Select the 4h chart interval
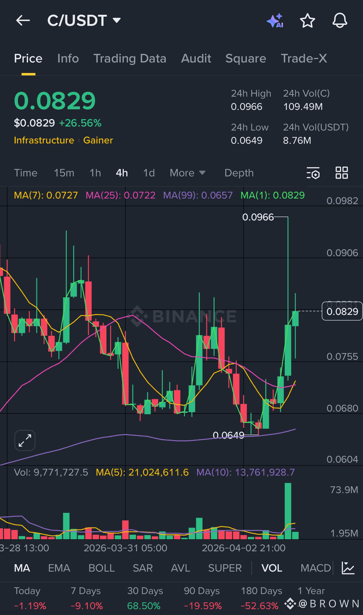Screen dimensions: 363x615 [x=122, y=173]
